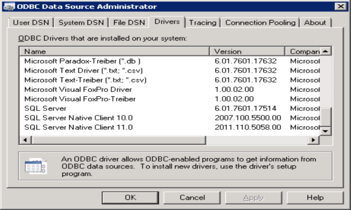Click the vertical scrollbar thumb
Image resolution: width=351 pixels, height=210 pixels.
tap(326, 117)
